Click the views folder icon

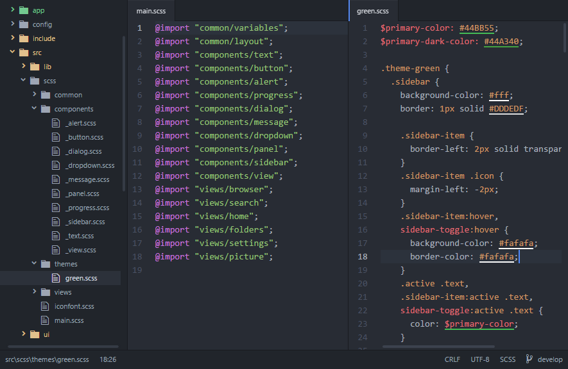pos(46,292)
